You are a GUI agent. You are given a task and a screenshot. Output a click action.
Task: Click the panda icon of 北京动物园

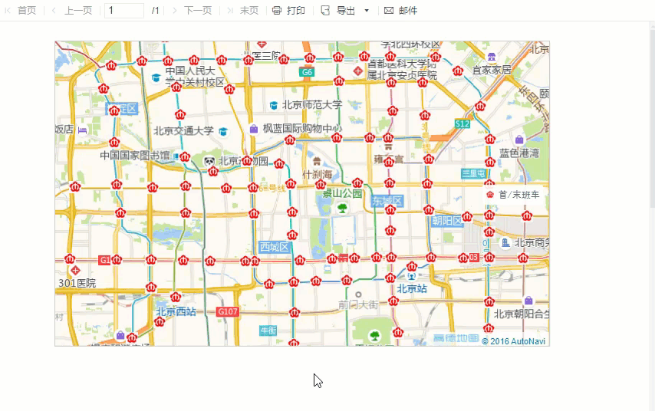tap(209, 161)
